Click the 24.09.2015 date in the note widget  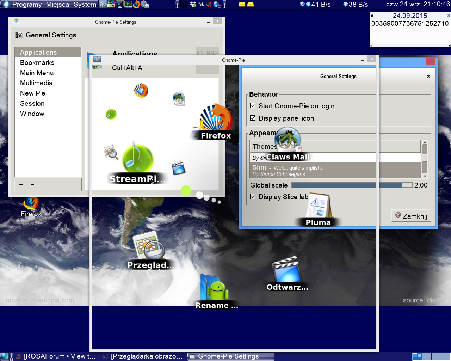(x=410, y=16)
